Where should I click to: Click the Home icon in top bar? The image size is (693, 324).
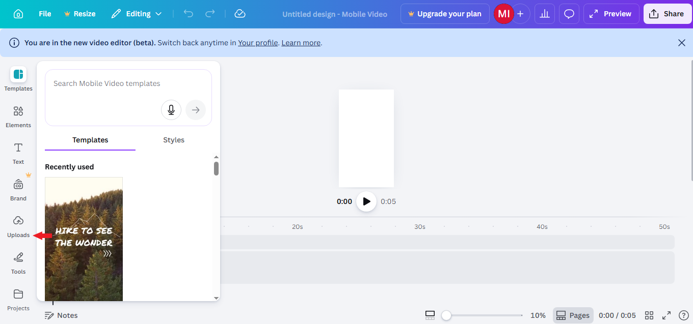(x=18, y=14)
